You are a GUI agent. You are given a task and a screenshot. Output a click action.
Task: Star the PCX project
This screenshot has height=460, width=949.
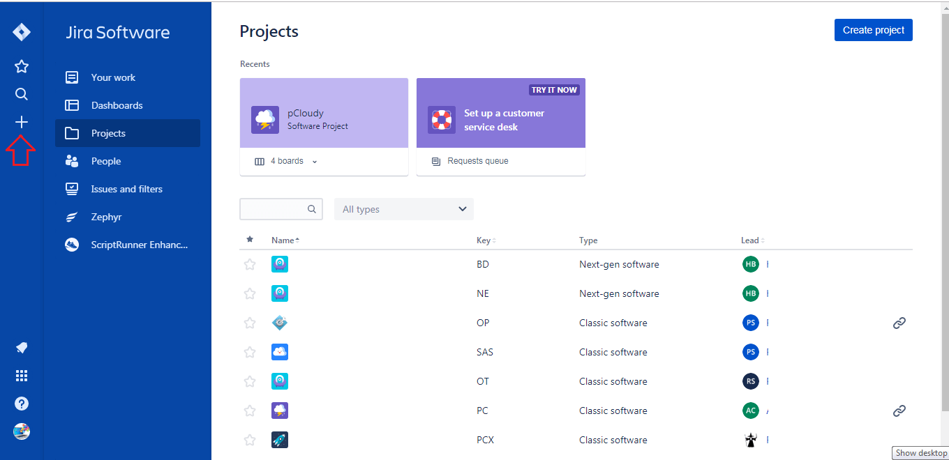(250, 440)
